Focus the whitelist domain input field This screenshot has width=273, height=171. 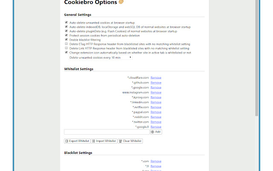coord(107,132)
